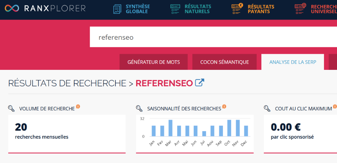
Task: Click the Cout au clic maximum info icon
Action: click(335, 106)
